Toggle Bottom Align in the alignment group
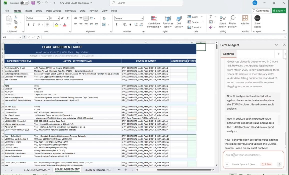This screenshot has height=175, width=289. 86,18
